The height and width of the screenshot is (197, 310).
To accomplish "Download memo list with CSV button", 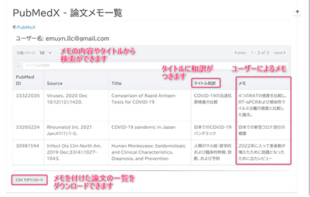I will (29, 180).
